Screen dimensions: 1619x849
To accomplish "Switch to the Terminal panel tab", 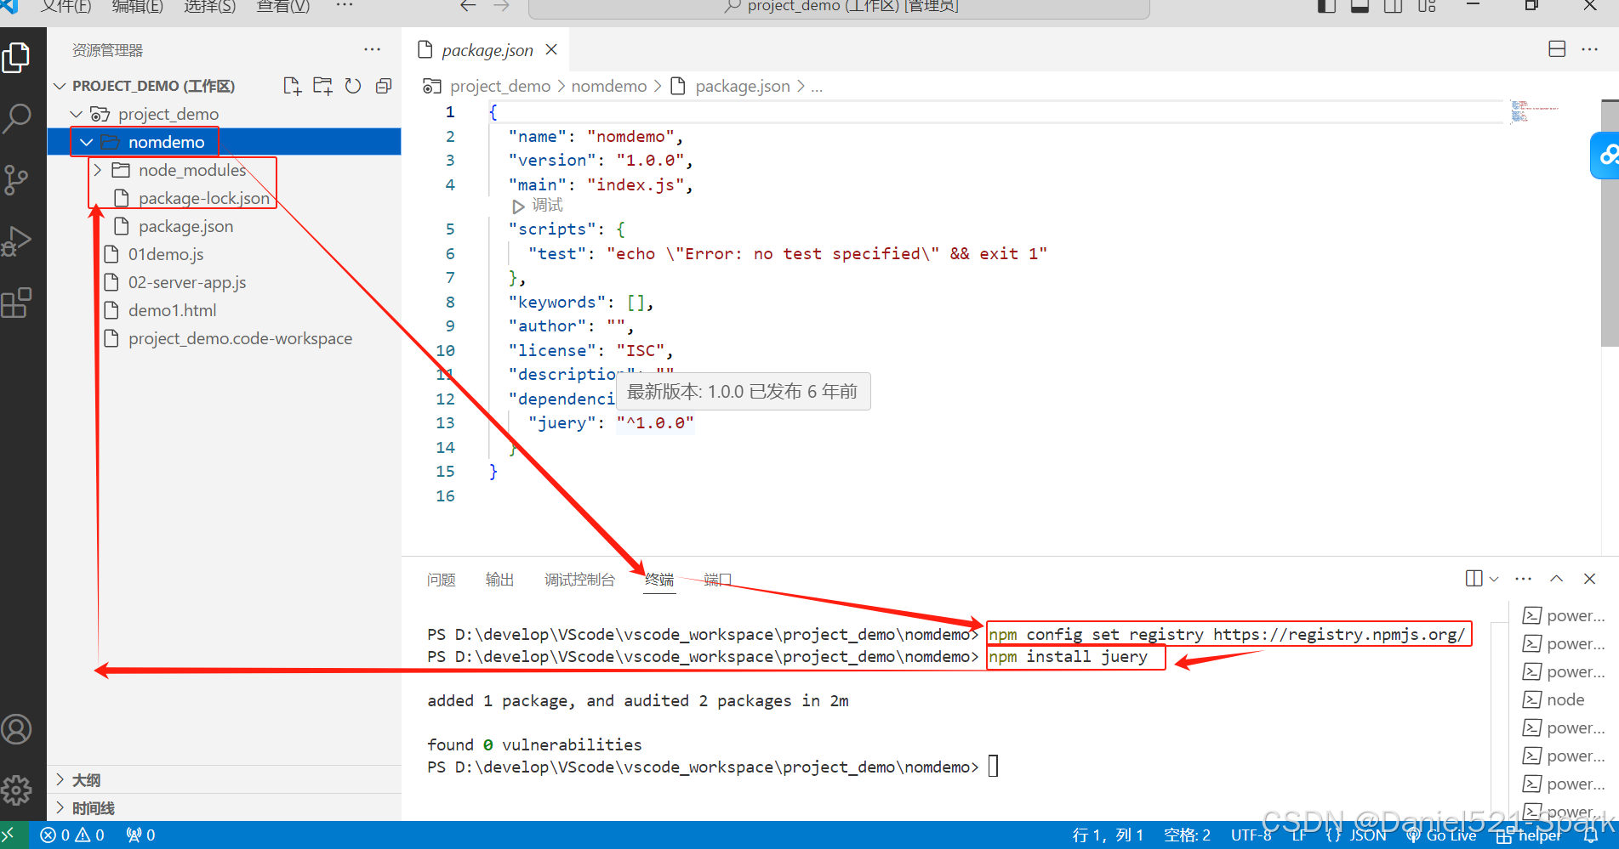I will [659, 580].
